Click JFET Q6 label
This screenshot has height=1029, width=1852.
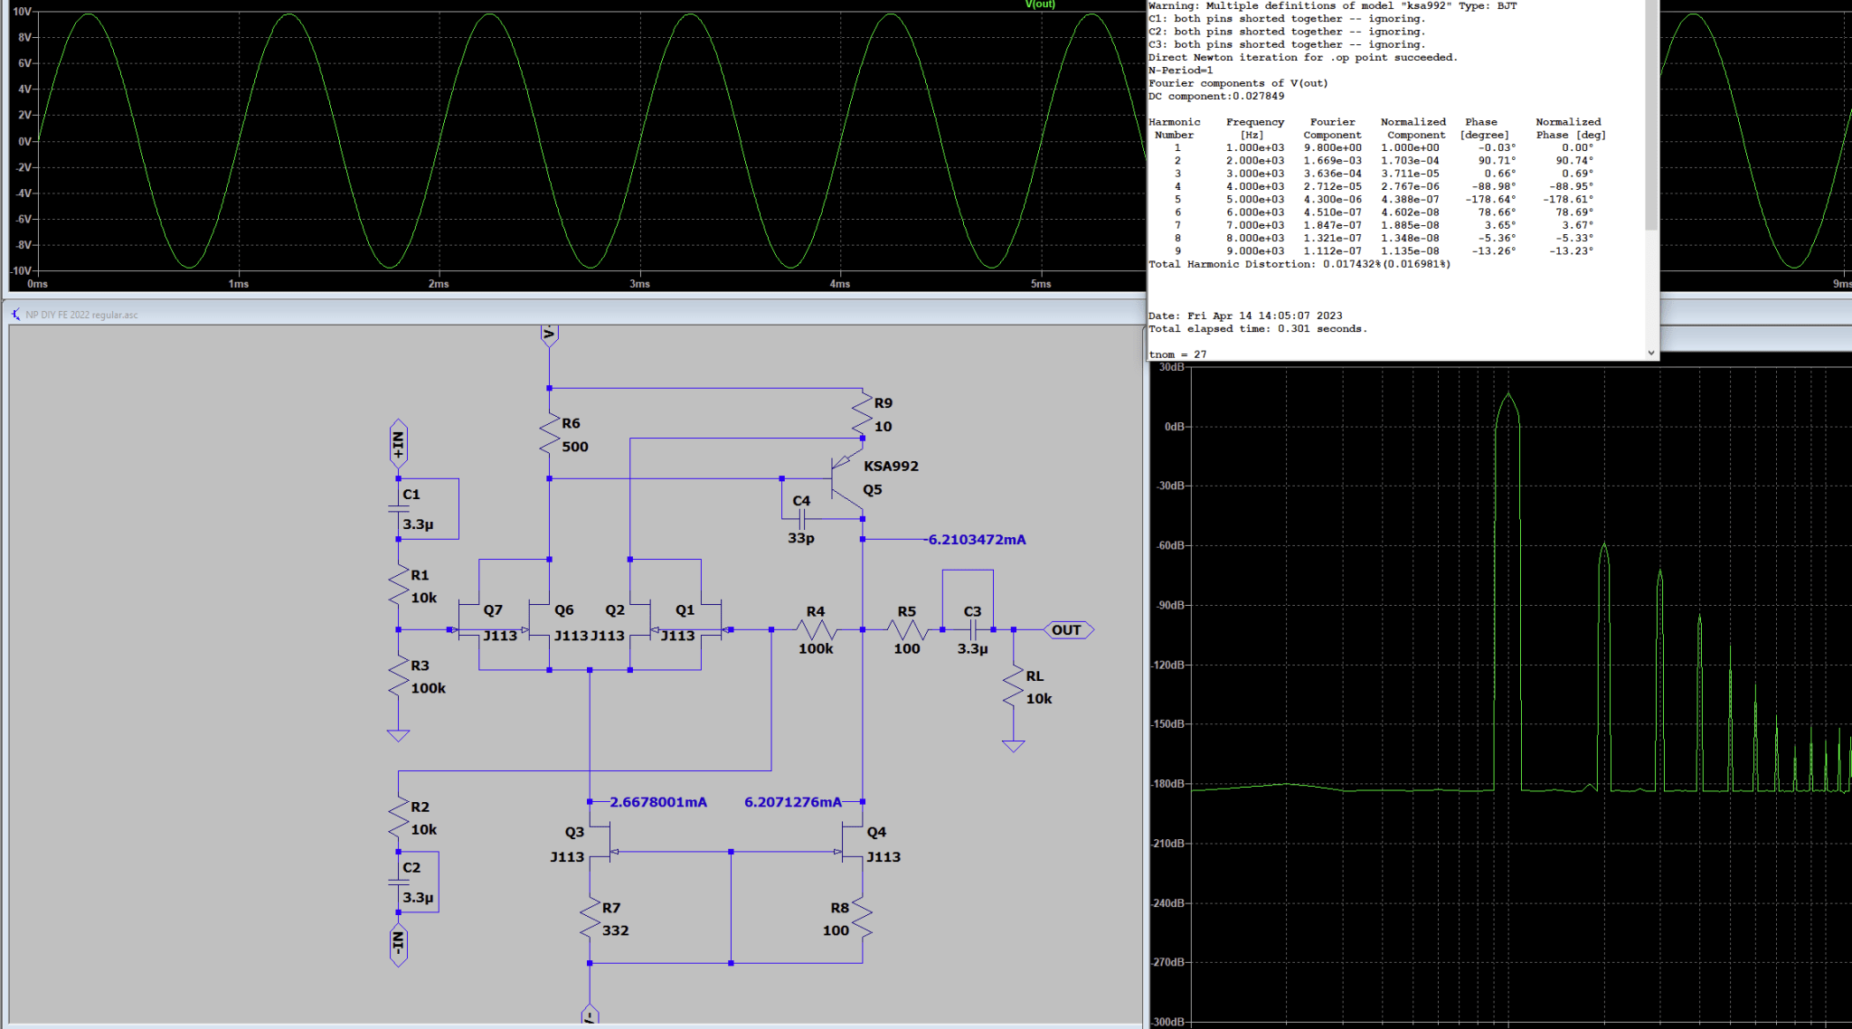click(x=564, y=610)
